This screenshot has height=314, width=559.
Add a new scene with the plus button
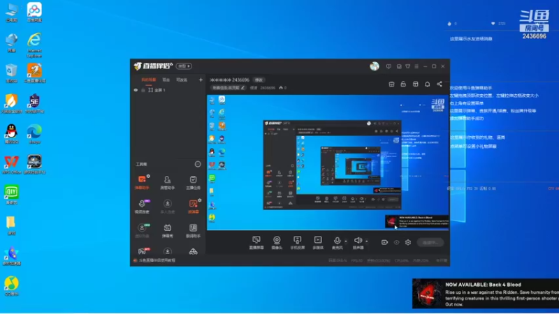click(x=201, y=80)
